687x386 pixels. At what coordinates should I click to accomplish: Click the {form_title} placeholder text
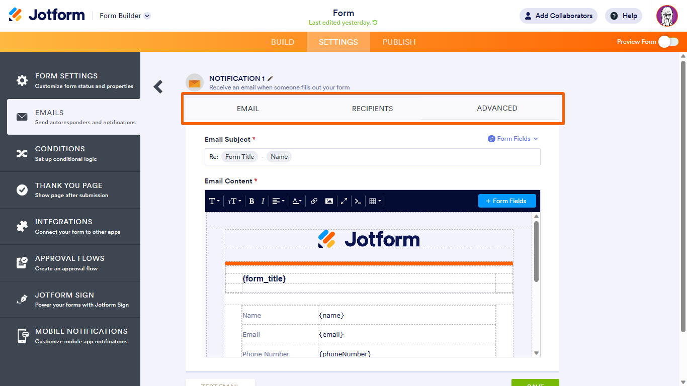tap(264, 278)
